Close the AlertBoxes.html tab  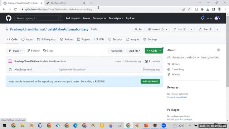click(x=84, y=3)
